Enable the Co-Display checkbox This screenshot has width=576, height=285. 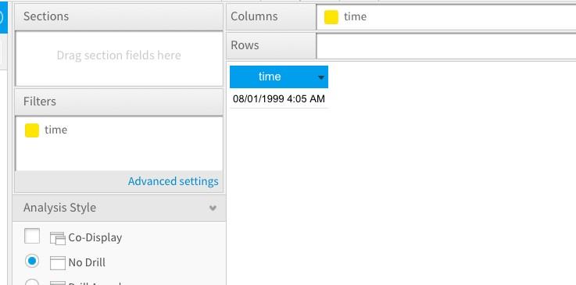click(x=32, y=236)
